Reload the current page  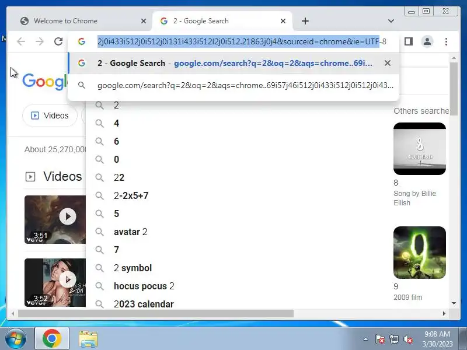[x=58, y=41]
